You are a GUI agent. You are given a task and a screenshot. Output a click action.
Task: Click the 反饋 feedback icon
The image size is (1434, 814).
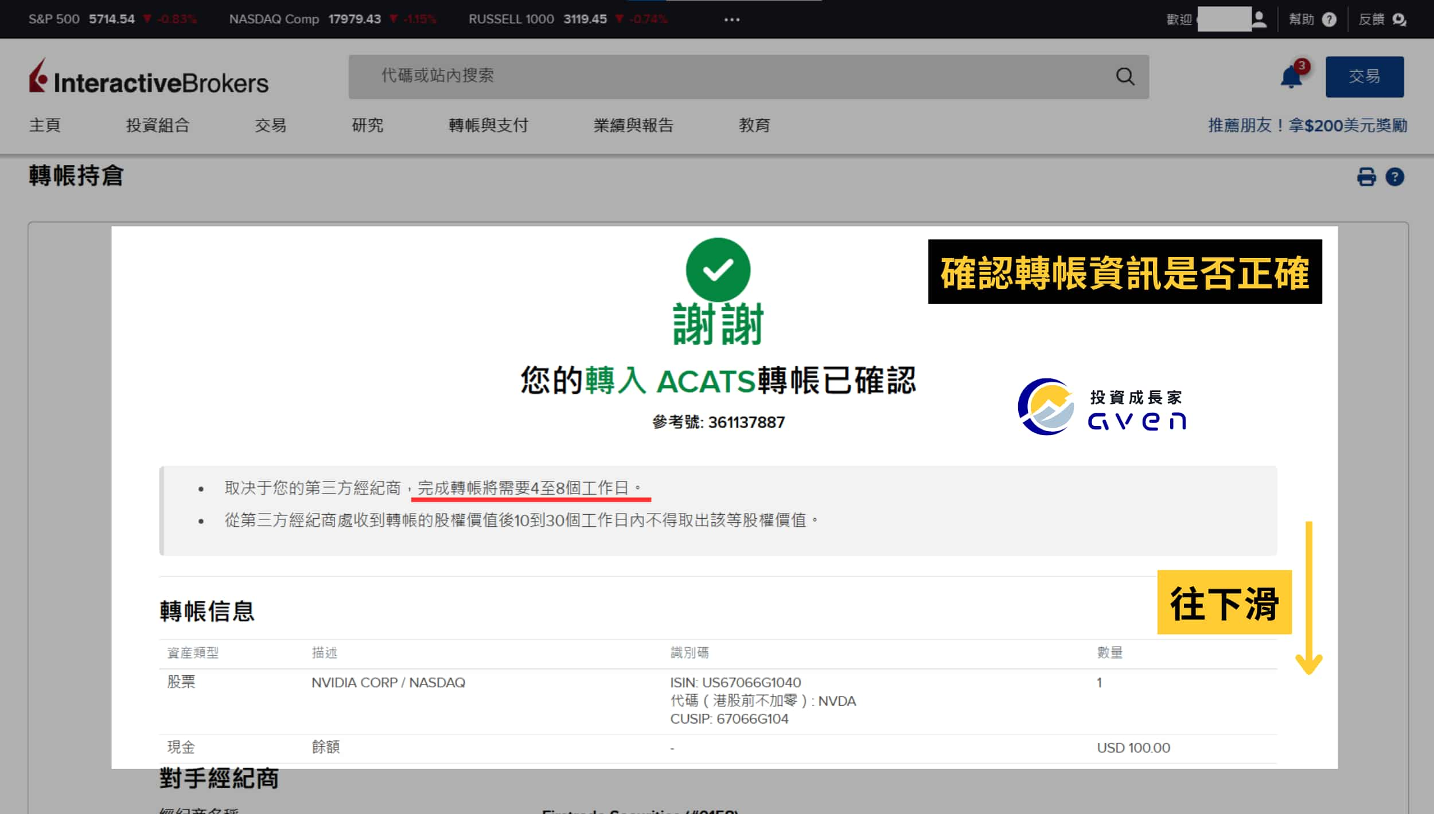coord(1399,19)
